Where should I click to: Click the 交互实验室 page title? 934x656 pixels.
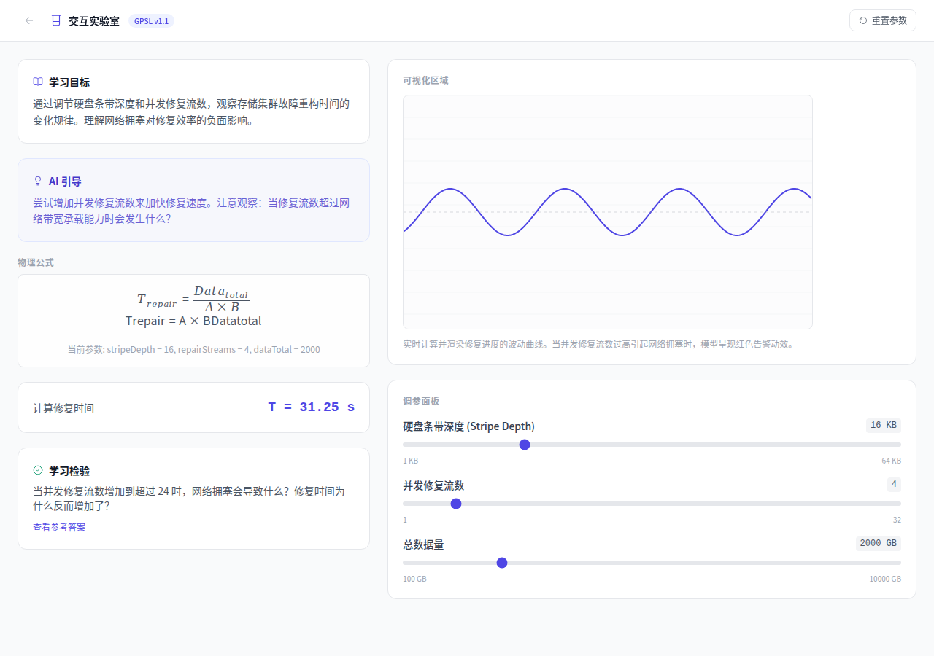94,21
